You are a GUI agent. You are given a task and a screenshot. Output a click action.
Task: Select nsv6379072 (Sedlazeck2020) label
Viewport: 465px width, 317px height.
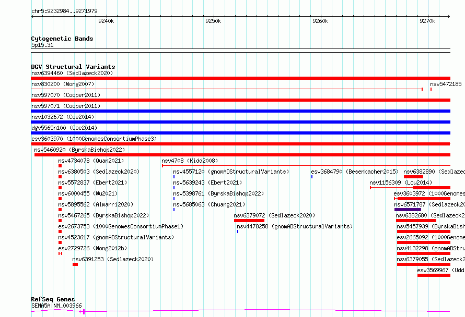[274, 215]
